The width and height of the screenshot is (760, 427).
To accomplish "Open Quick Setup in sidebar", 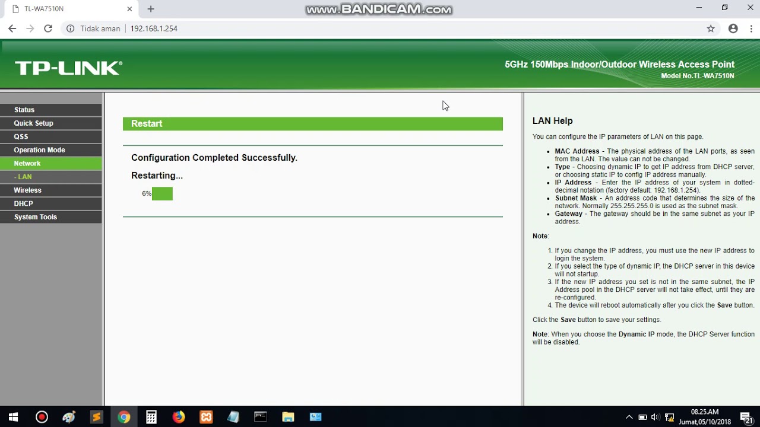I will [x=51, y=123].
